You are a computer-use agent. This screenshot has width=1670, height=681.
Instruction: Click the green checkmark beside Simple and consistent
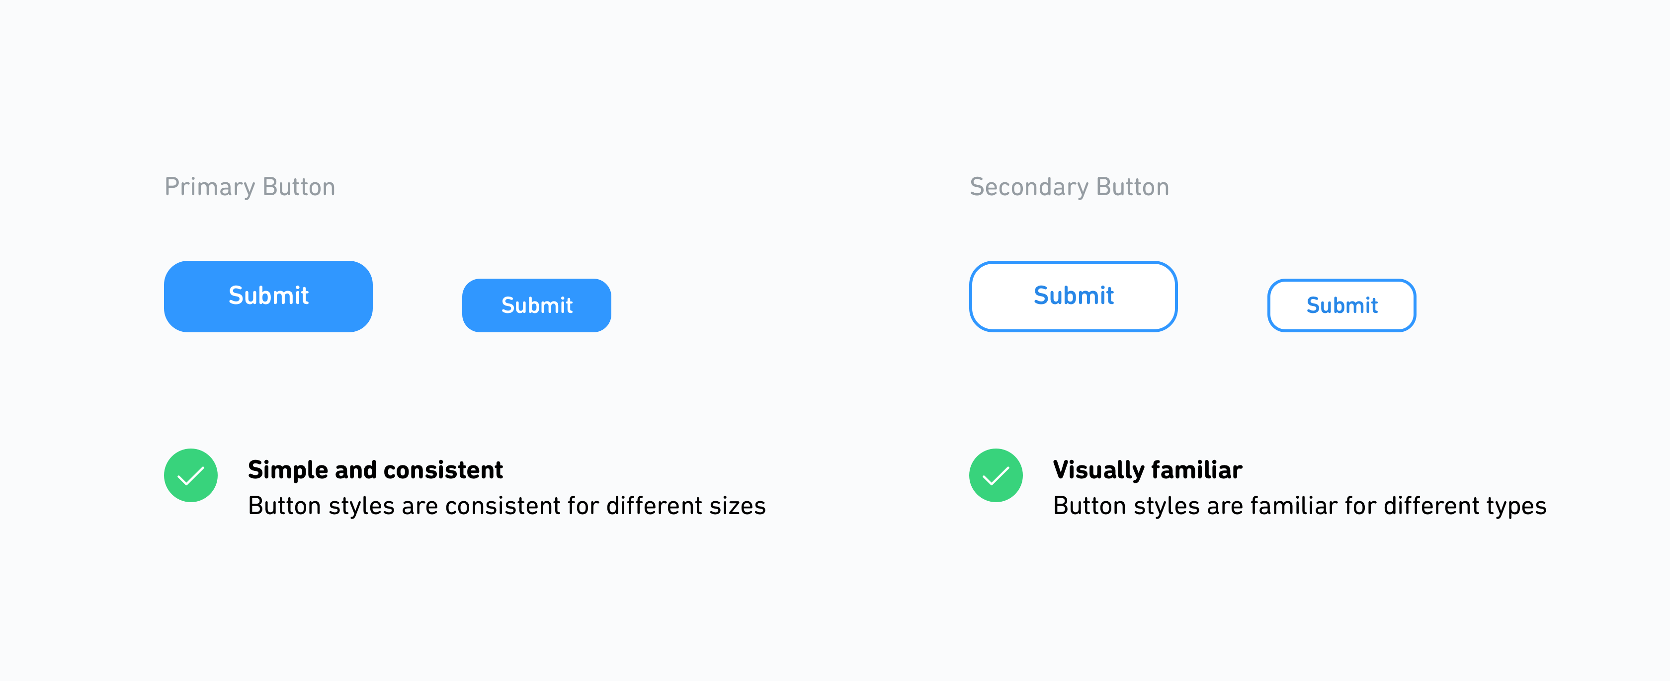[x=190, y=475]
